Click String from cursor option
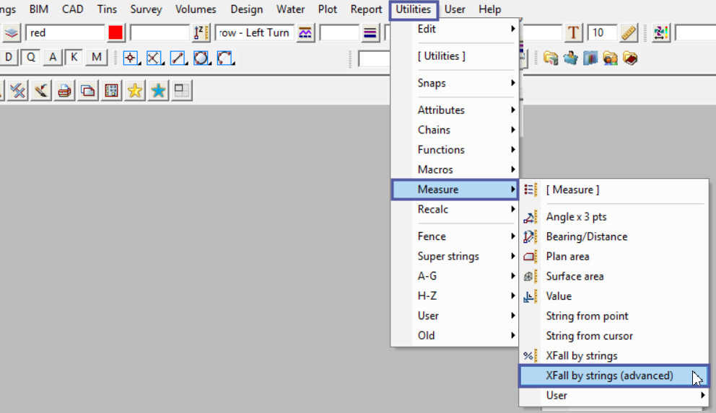Image resolution: width=716 pixels, height=413 pixels. [x=589, y=336]
